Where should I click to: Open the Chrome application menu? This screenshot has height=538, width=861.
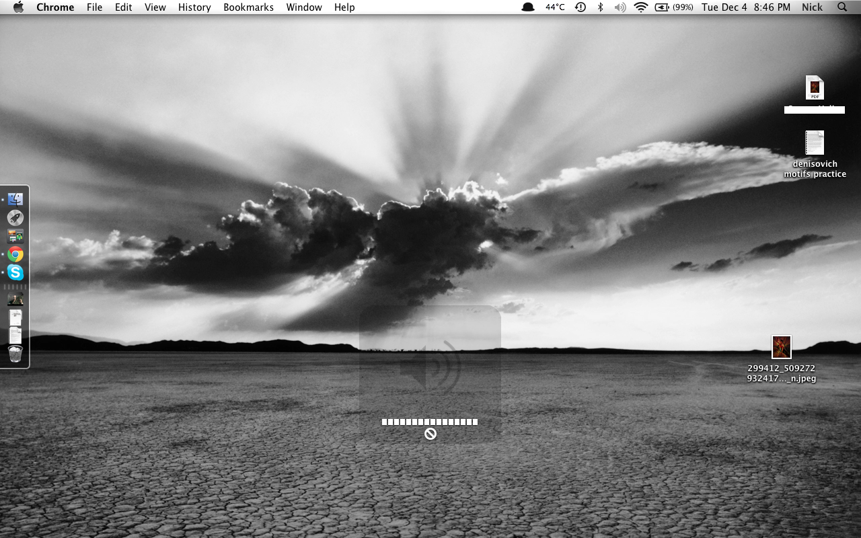tap(55, 7)
